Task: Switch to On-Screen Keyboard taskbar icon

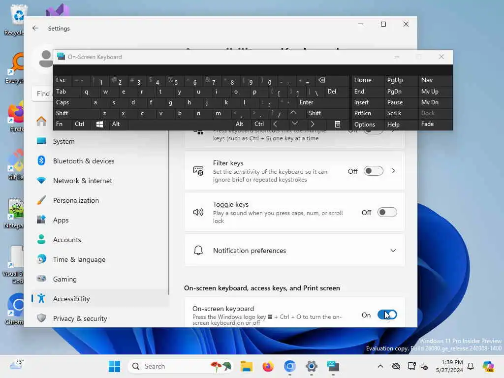Action: point(333,366)
